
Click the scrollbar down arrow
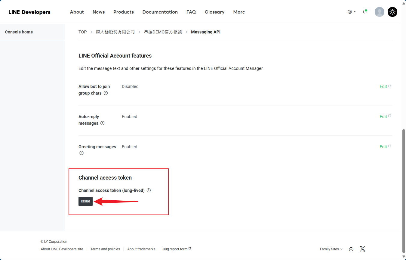point(404,257)
